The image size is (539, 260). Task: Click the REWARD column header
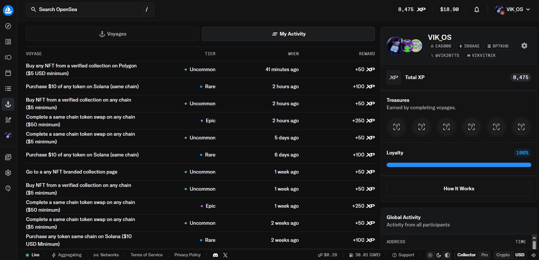point(367,54)
